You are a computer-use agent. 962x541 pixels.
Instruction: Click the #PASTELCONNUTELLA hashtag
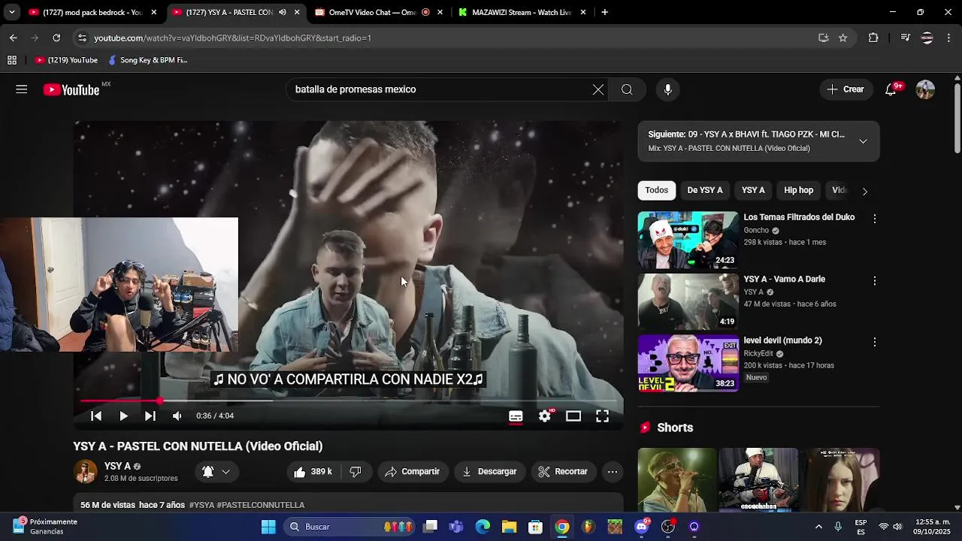(x=261, y=505)
